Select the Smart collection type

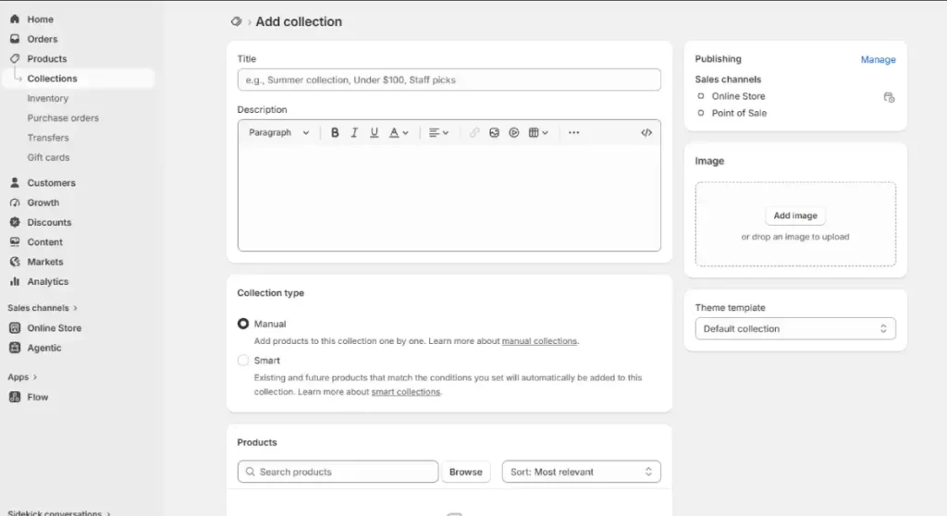tap(243, 361)
